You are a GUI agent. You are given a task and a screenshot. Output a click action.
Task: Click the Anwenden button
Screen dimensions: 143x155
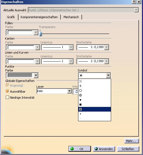(104, 149)
